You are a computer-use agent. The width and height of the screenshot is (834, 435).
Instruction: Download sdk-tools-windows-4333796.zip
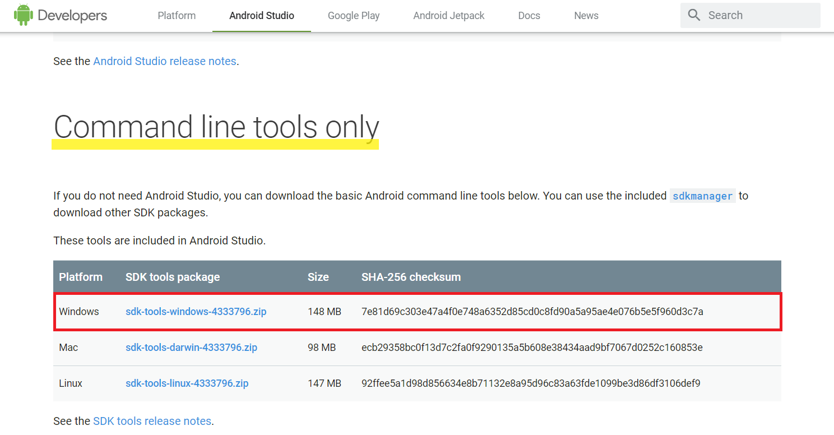tap(196, 311)
